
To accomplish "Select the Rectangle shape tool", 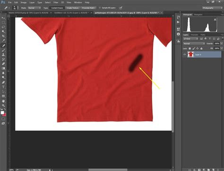I will coord(3,96).
